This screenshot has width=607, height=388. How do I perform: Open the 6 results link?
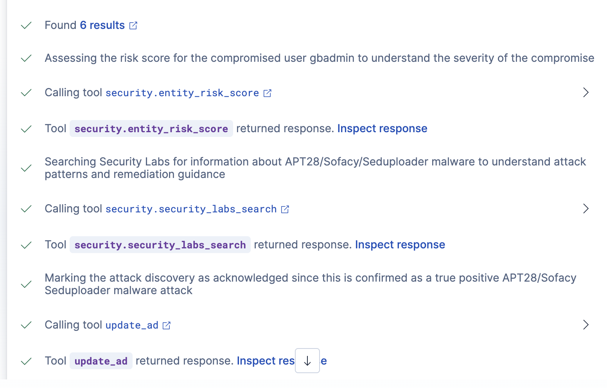point(102,25)
